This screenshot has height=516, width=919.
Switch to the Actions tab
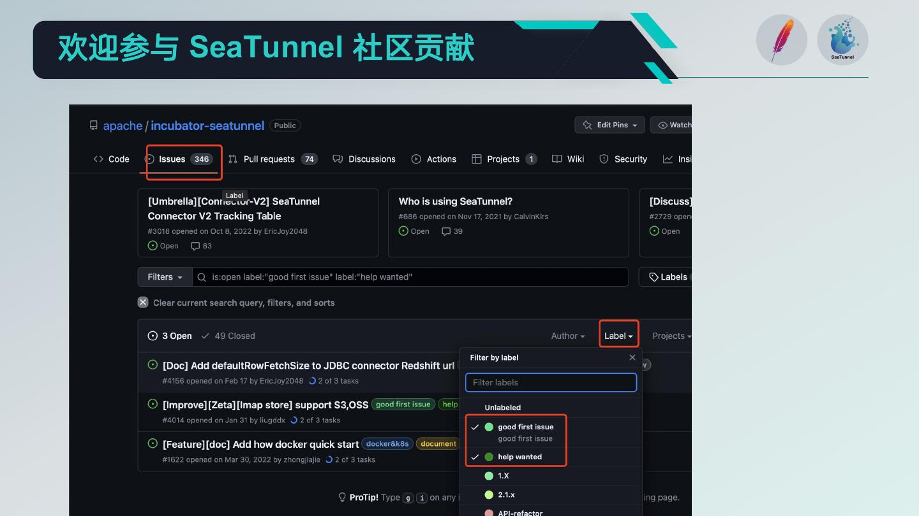click(434, 159)
